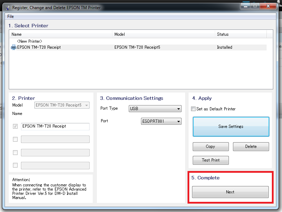Check the second printer name checkbox
Screen dimensions: 282x212
pyautogui.click(x=15, y=139)
